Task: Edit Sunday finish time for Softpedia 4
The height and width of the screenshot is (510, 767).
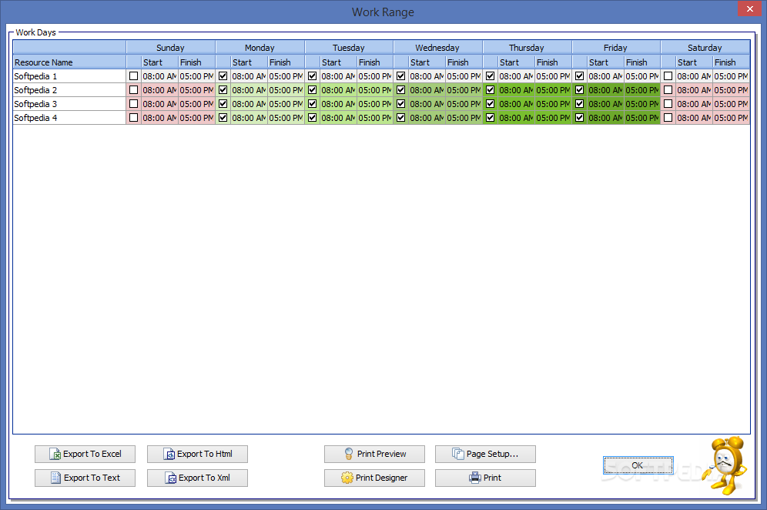Action: click(x=196, y=118)
